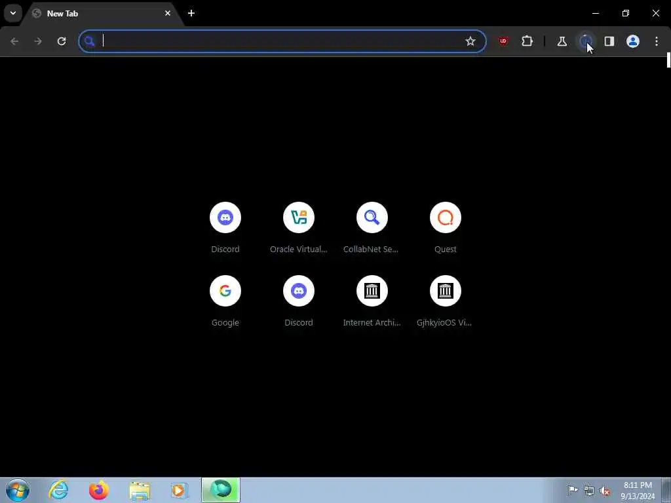Open the Discord shortcut beside Google
This screenshot has height=503, width=671.
pos(299,301)
